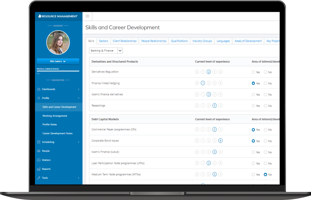Click Abi James profile photo
Screen dimensions: 311x200
click(x=58, y=42)
